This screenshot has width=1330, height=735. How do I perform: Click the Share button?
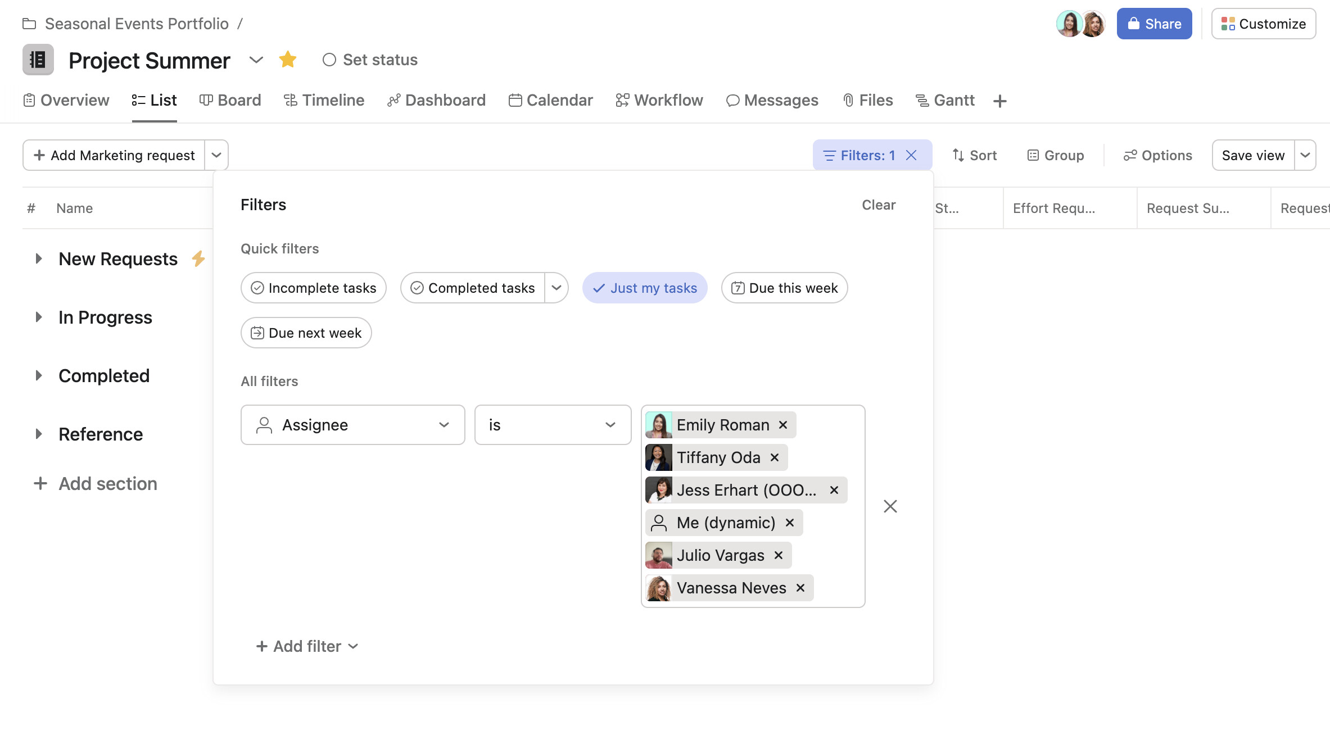click(1154, 24)
